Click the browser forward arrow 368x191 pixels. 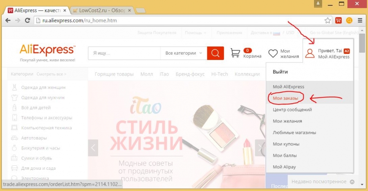tap(18, 20)
